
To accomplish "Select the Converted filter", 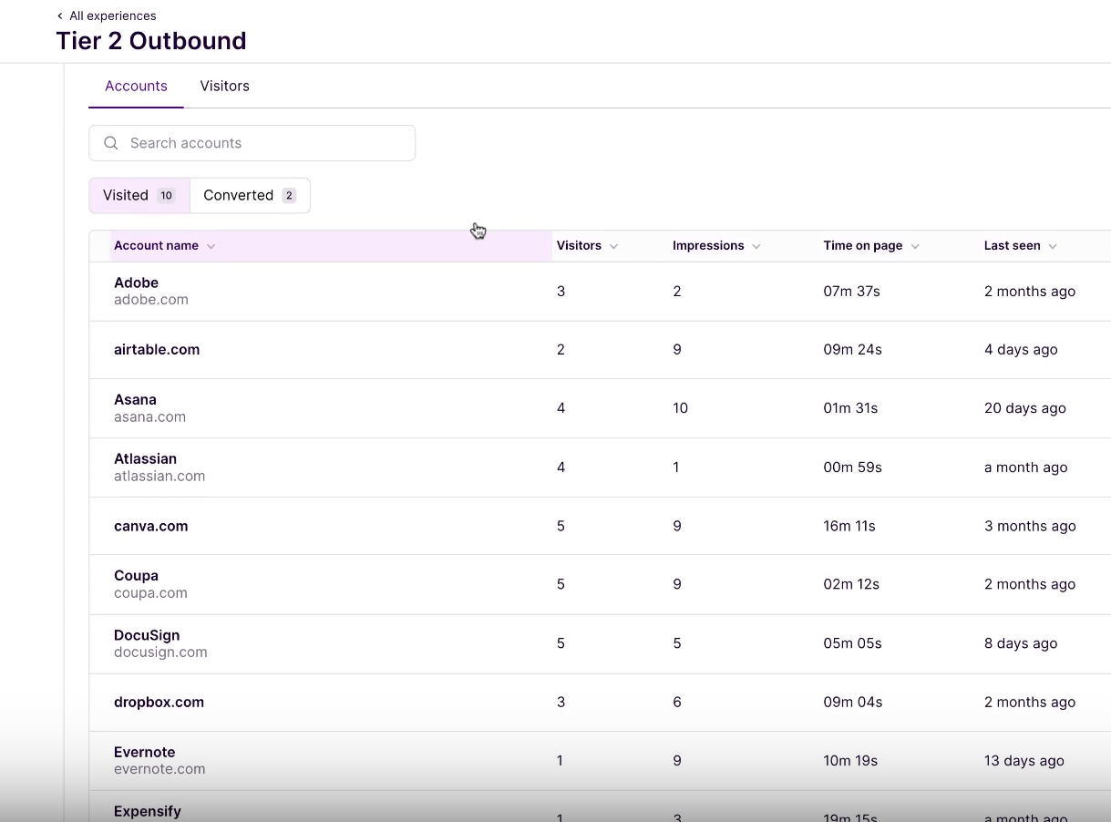I will click(x=250, y=195).
